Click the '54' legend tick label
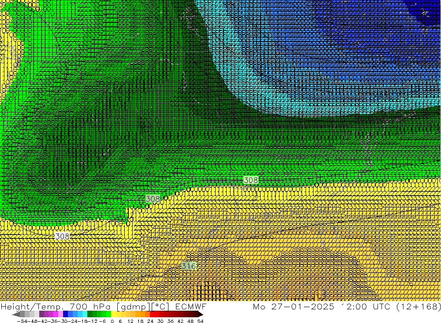The height and width of the screenshot is (323, 441). click(200, 321)
